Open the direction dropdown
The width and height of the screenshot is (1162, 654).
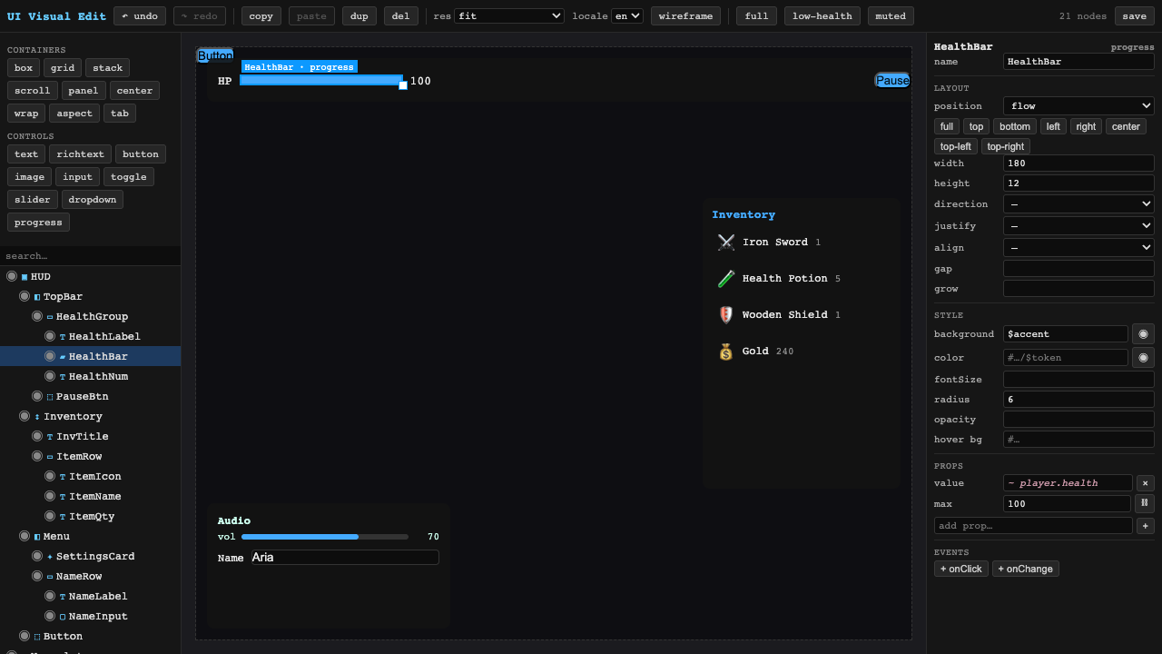pyautogui.click(x=1078, y=204)
